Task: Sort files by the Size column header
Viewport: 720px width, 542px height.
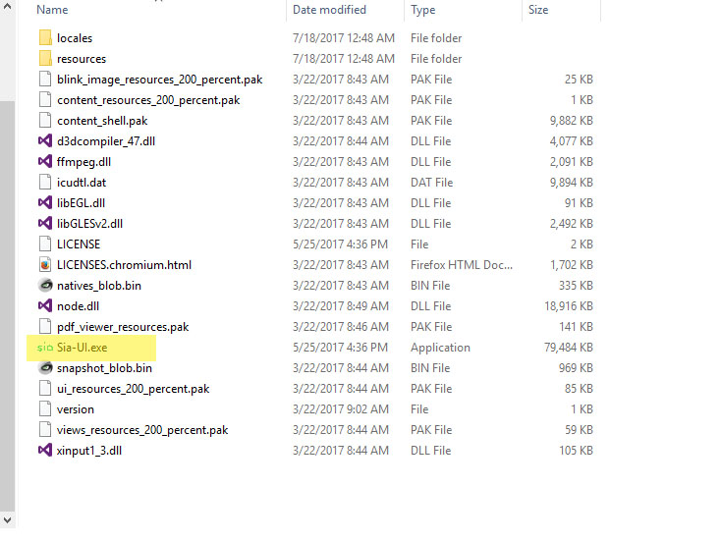Action: (x=538, y=10)
